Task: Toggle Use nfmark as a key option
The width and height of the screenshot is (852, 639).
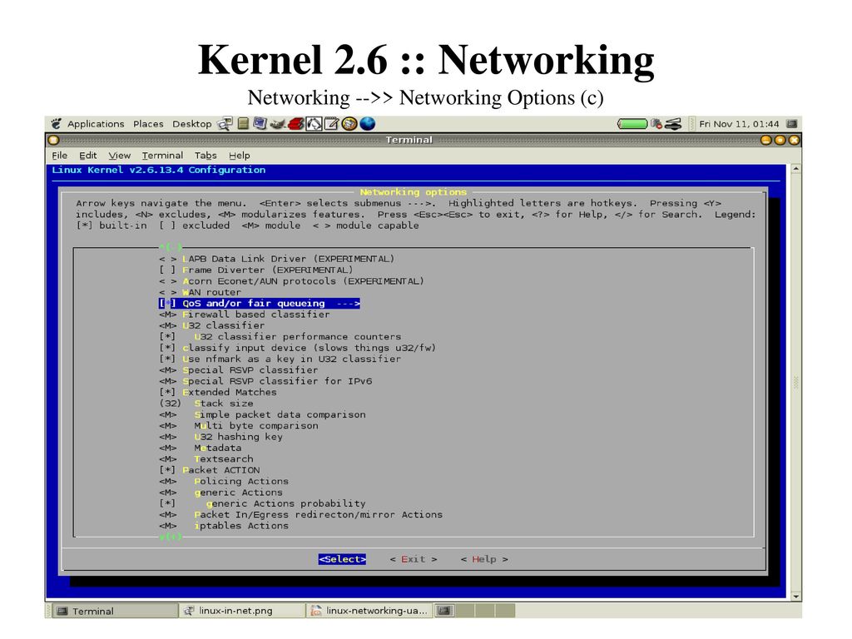Action: (x=280, y=359)
